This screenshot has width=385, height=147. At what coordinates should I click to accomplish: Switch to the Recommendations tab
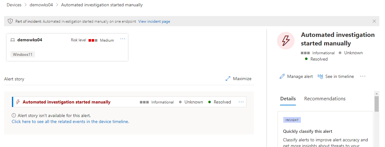point(325,99)
